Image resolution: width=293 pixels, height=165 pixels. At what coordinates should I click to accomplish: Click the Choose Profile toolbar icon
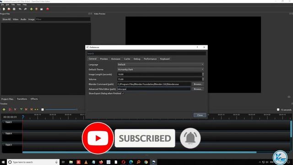coord(37,9)
